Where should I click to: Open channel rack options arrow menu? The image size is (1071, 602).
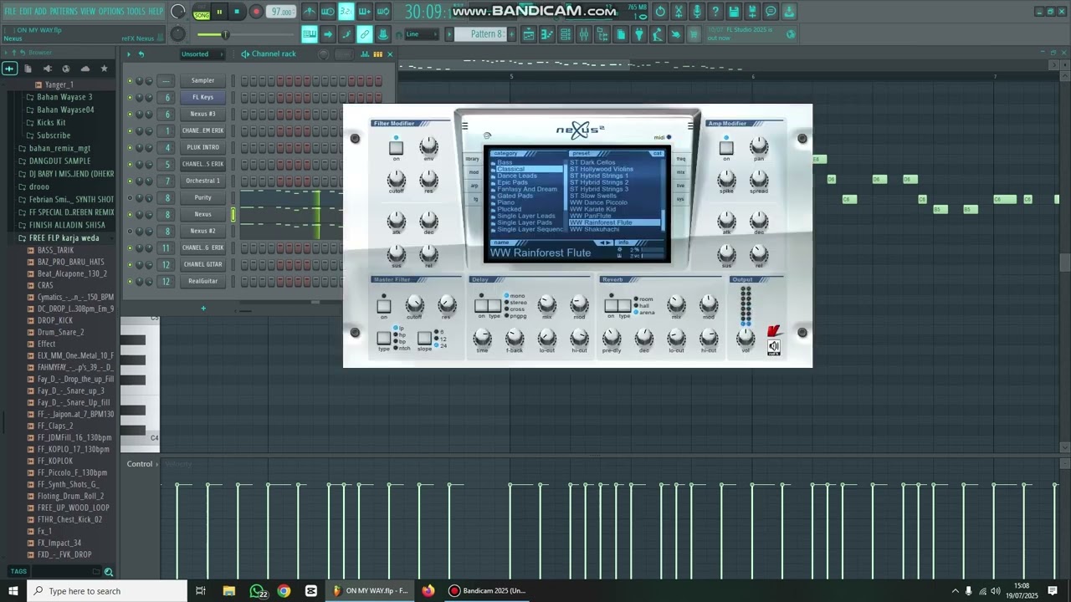129,54
